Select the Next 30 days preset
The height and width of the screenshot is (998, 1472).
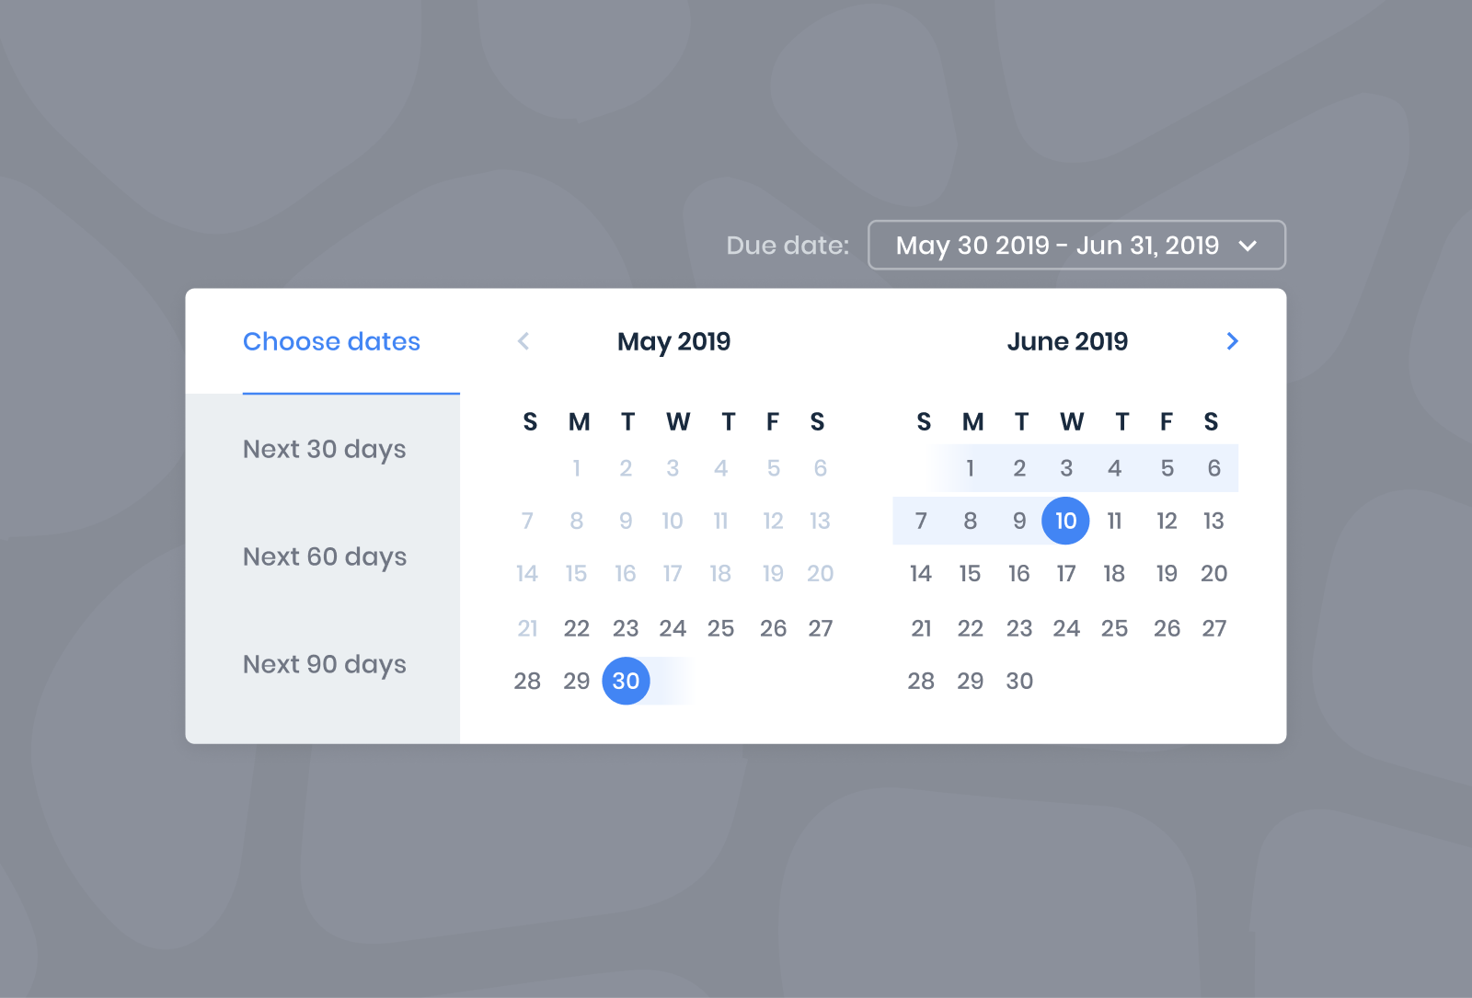pyautogui.click(x=324, y=449)
